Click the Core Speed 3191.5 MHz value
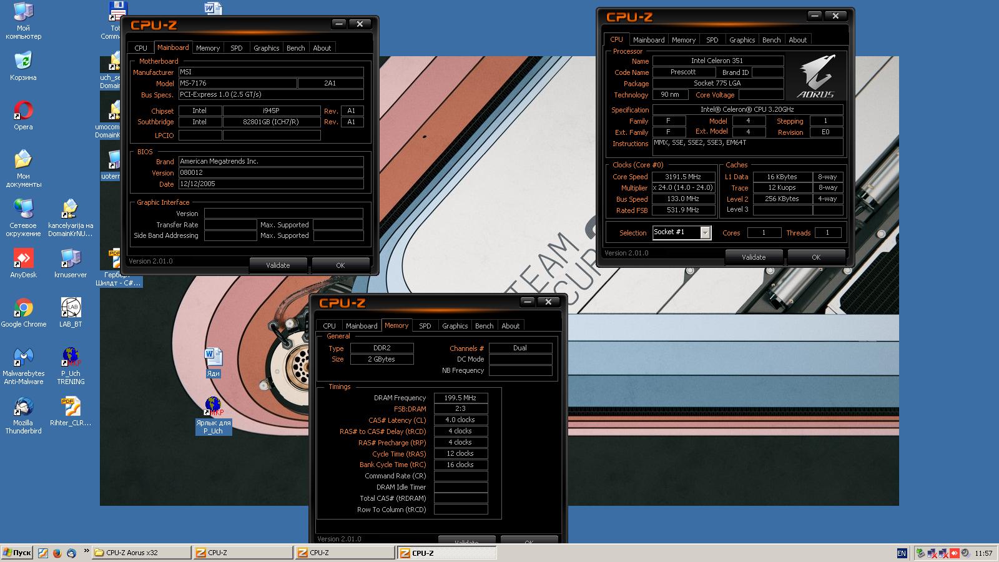Screen dimensions: 999x562 click(683, 177)
